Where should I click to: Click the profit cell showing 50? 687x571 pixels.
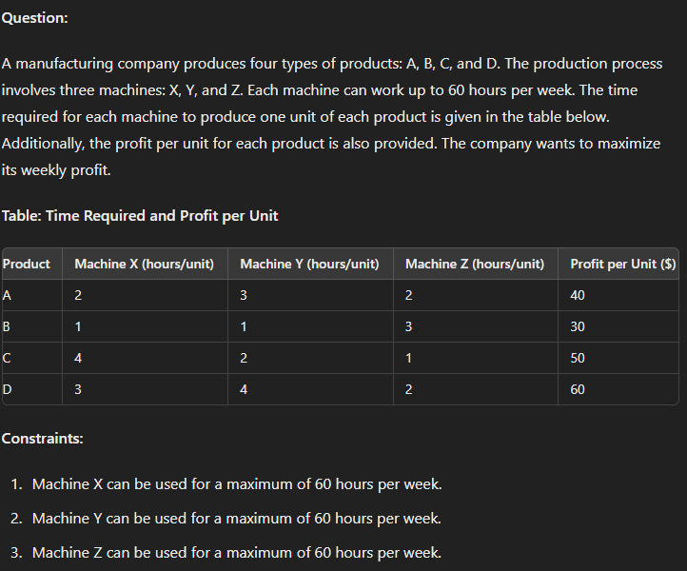point(578,358)
